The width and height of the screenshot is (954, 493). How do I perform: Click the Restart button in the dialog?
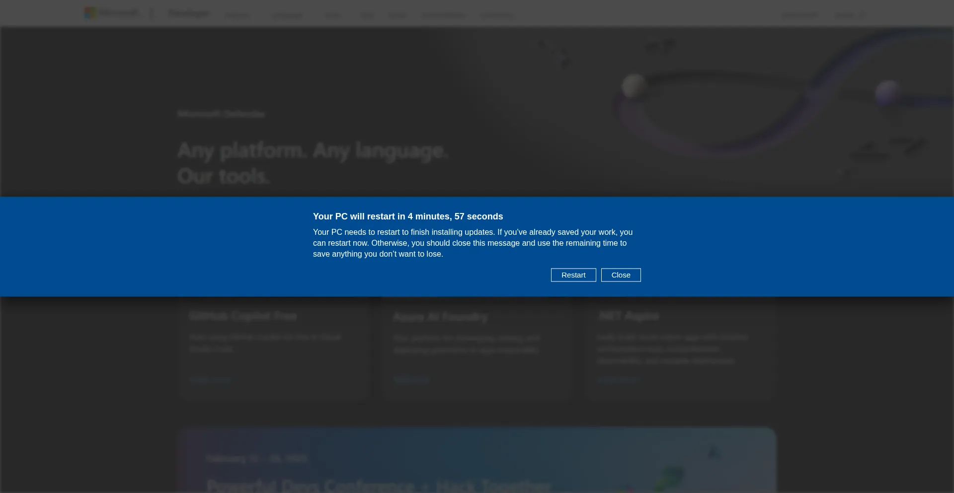click(573, 275)
